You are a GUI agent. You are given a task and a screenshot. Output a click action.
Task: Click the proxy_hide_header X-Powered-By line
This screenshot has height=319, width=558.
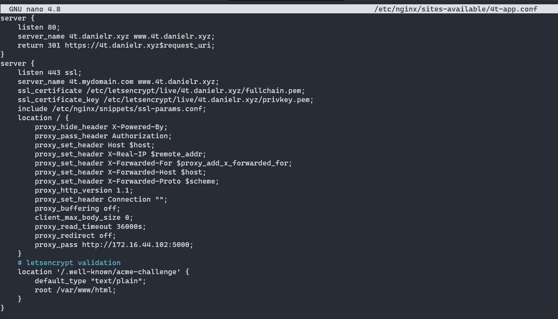click(x=101, y=127)
